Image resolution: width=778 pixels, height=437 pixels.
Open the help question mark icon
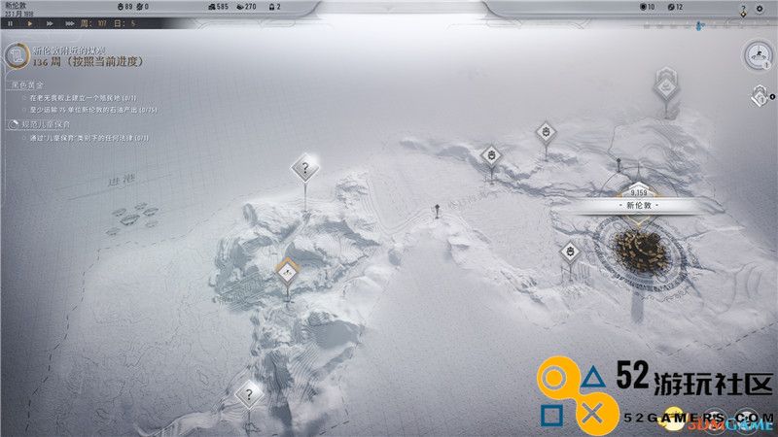(743, 10)
